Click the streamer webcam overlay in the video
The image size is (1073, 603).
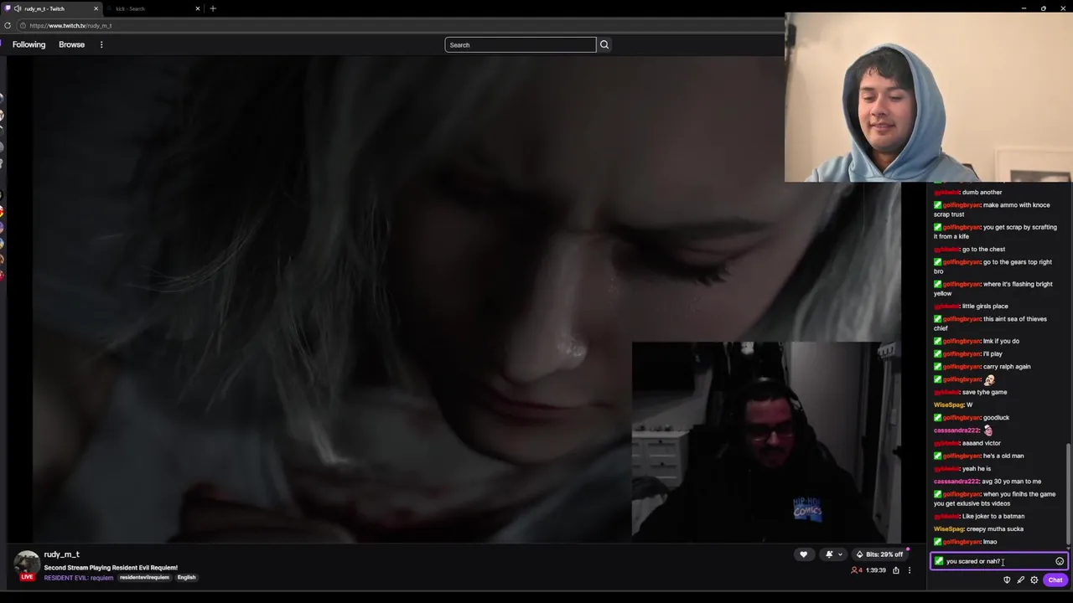[x=766, y=441]
